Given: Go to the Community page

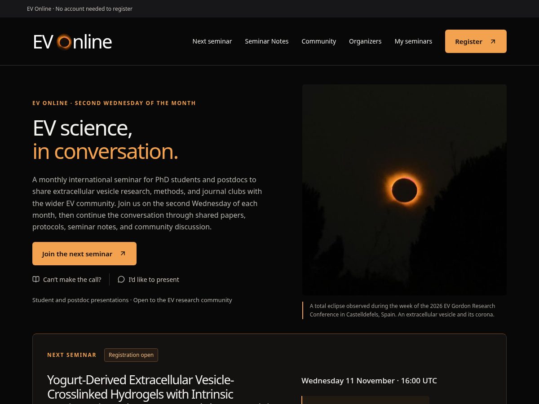Looking at the screenshot, I should tap(319, 41).
